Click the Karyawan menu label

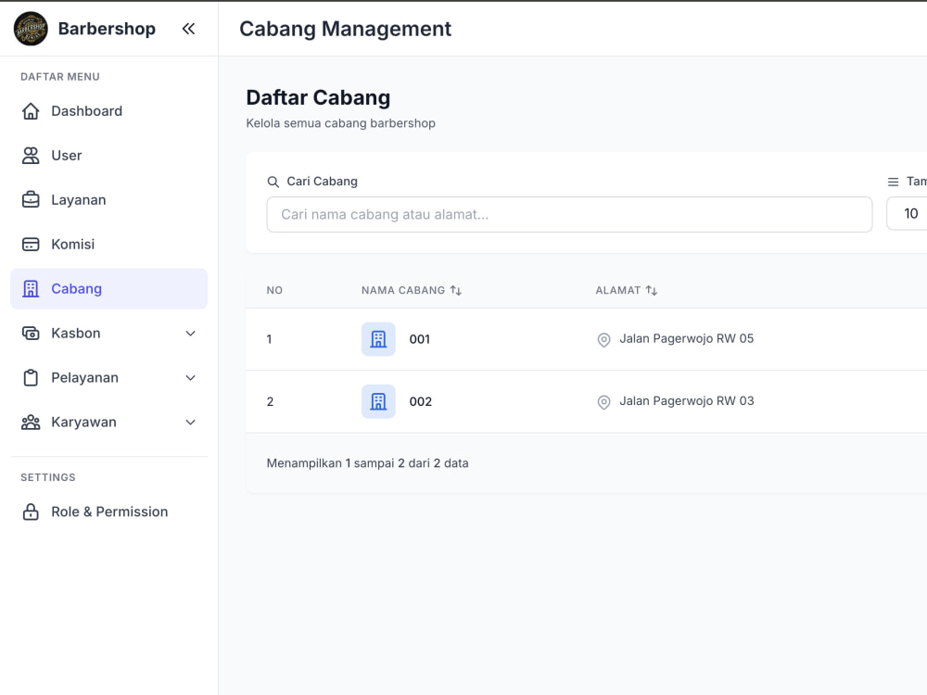pyautogui.click(x=83, y=422)
